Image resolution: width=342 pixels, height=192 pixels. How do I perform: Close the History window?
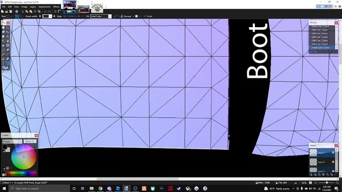tap(336, 22)
